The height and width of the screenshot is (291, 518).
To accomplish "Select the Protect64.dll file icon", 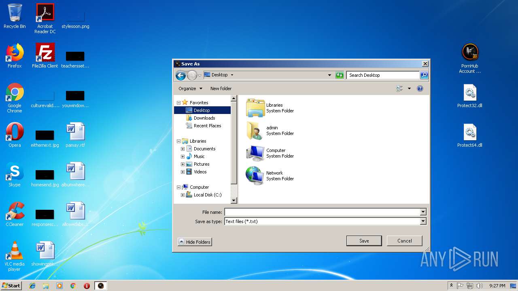I will tap(470, 136).
